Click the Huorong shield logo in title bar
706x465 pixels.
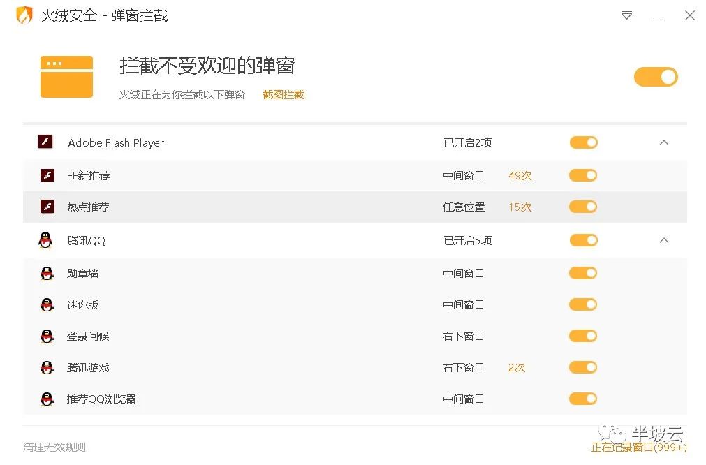(24, 15)
